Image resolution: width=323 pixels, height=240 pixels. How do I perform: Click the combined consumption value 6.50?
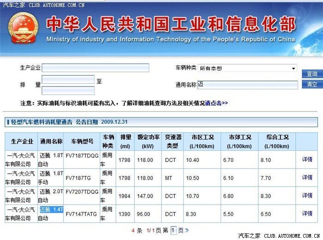click(x=266, y=214)
